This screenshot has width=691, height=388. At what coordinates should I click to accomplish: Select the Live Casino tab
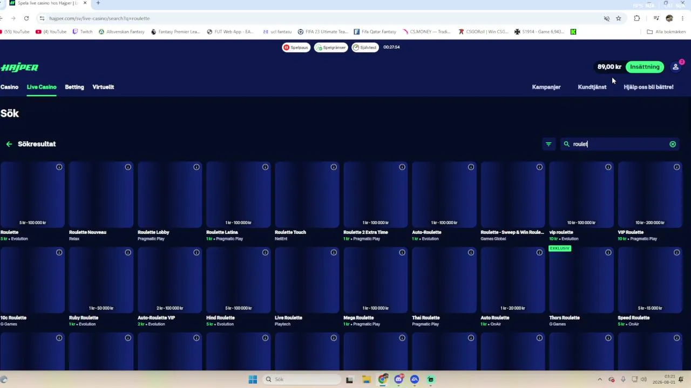coord(42,87)
